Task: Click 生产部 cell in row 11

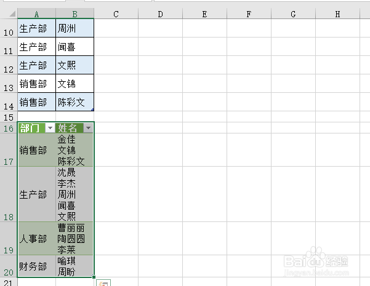Action: (36, 47)
